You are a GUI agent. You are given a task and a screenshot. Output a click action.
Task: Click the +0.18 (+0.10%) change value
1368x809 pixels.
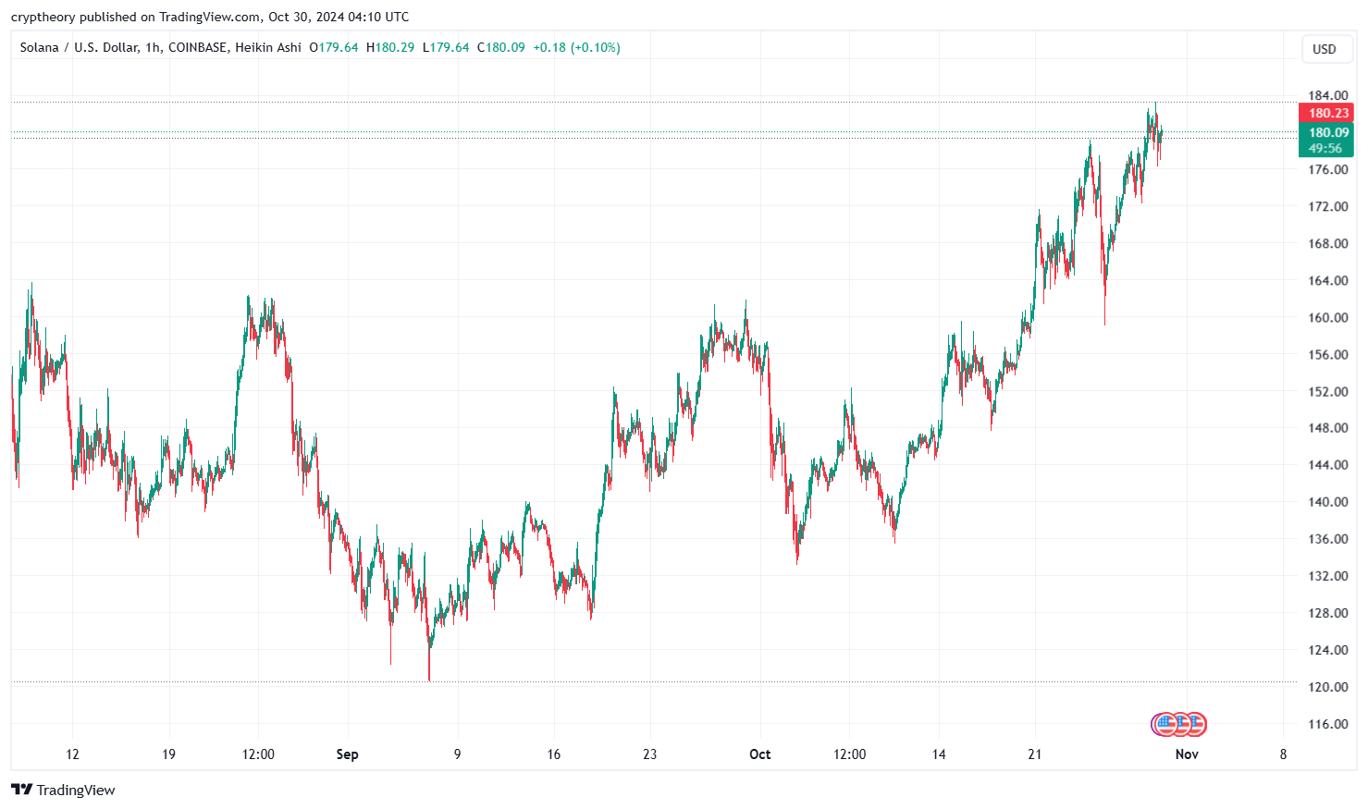pyautogui.click(x=576, y=47)
